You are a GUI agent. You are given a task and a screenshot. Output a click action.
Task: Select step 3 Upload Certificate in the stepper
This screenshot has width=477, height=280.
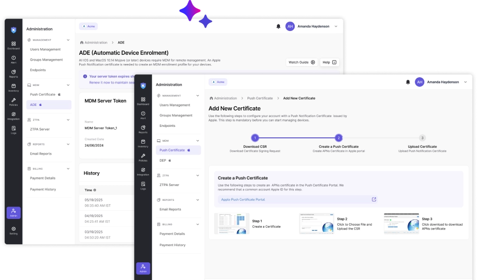tap(421, 137)
